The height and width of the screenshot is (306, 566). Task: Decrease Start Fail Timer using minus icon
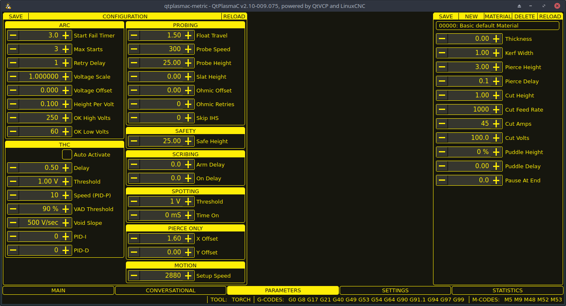point(13,35)
